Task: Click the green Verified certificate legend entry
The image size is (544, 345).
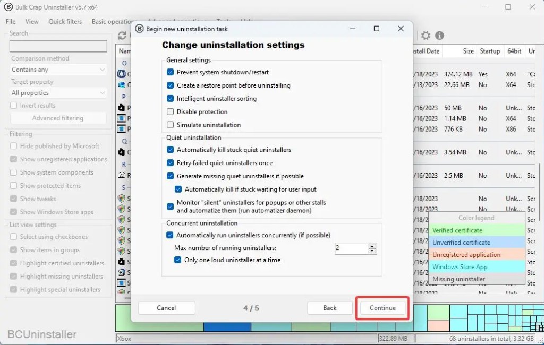Action: pos(477,230)
